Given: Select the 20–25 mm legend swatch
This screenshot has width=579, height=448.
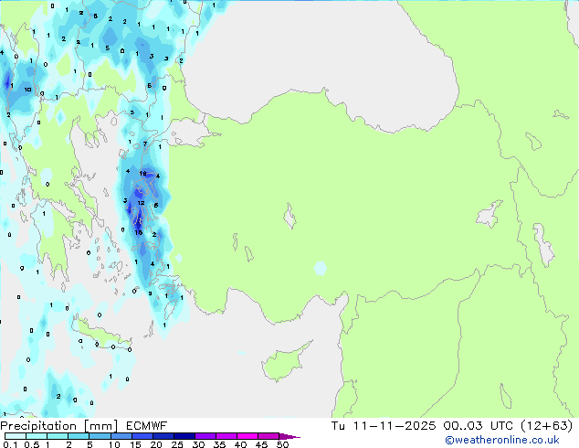Looking at the screenshot, I should [x=163, y=436].
